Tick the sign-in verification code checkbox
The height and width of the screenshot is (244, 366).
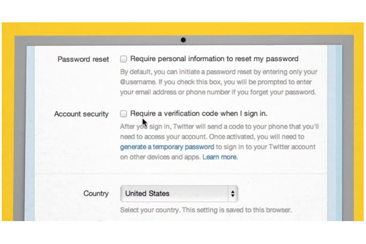pyautogui.click(x=124, y=113)
